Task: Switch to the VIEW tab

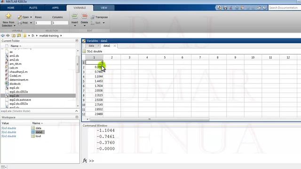Action: pos(104,8)
